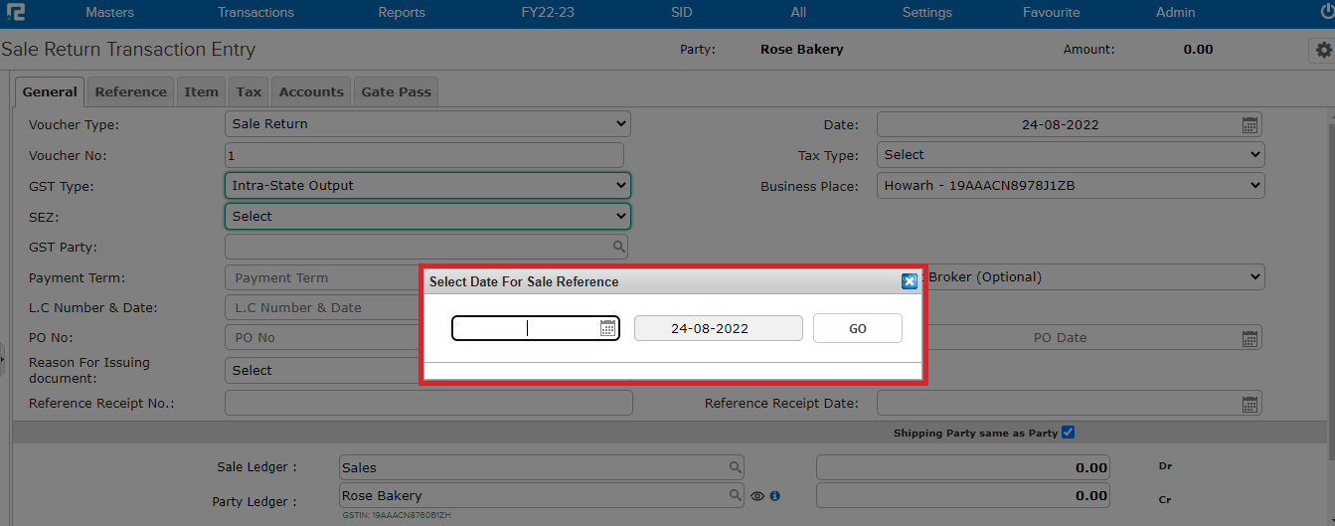Viewport: 1335px width, 526px height.
Task: Click search icon in GST Party field
Action: tap(618, 247)
